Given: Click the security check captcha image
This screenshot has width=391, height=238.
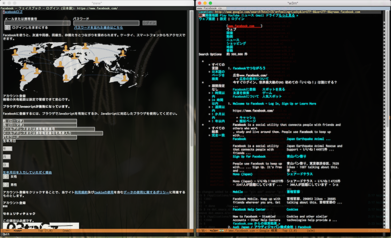Looking at the screenshot, I should click(41, 226).
